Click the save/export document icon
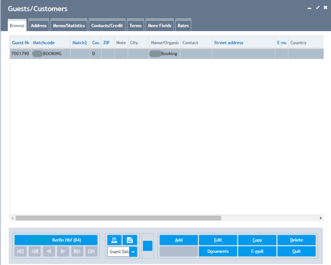Viewport: 331px width, 265px height. point(130,240)
